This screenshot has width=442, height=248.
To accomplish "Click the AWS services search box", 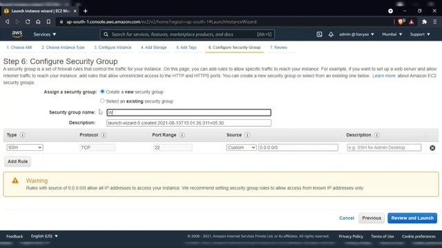I will coord(187,34).
